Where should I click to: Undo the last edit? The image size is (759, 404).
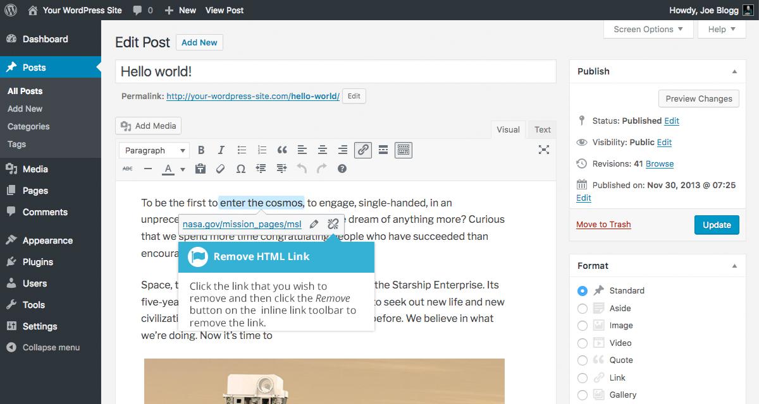[x=302, y=169]
